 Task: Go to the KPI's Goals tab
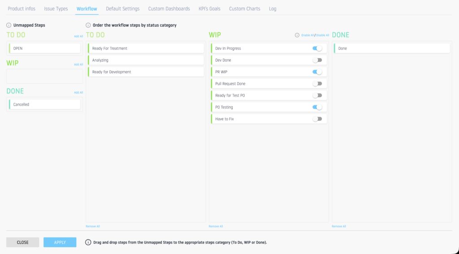(209, 9)
